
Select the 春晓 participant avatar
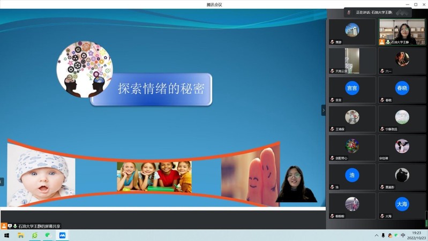pyautogui.click(x=402, y=88)
